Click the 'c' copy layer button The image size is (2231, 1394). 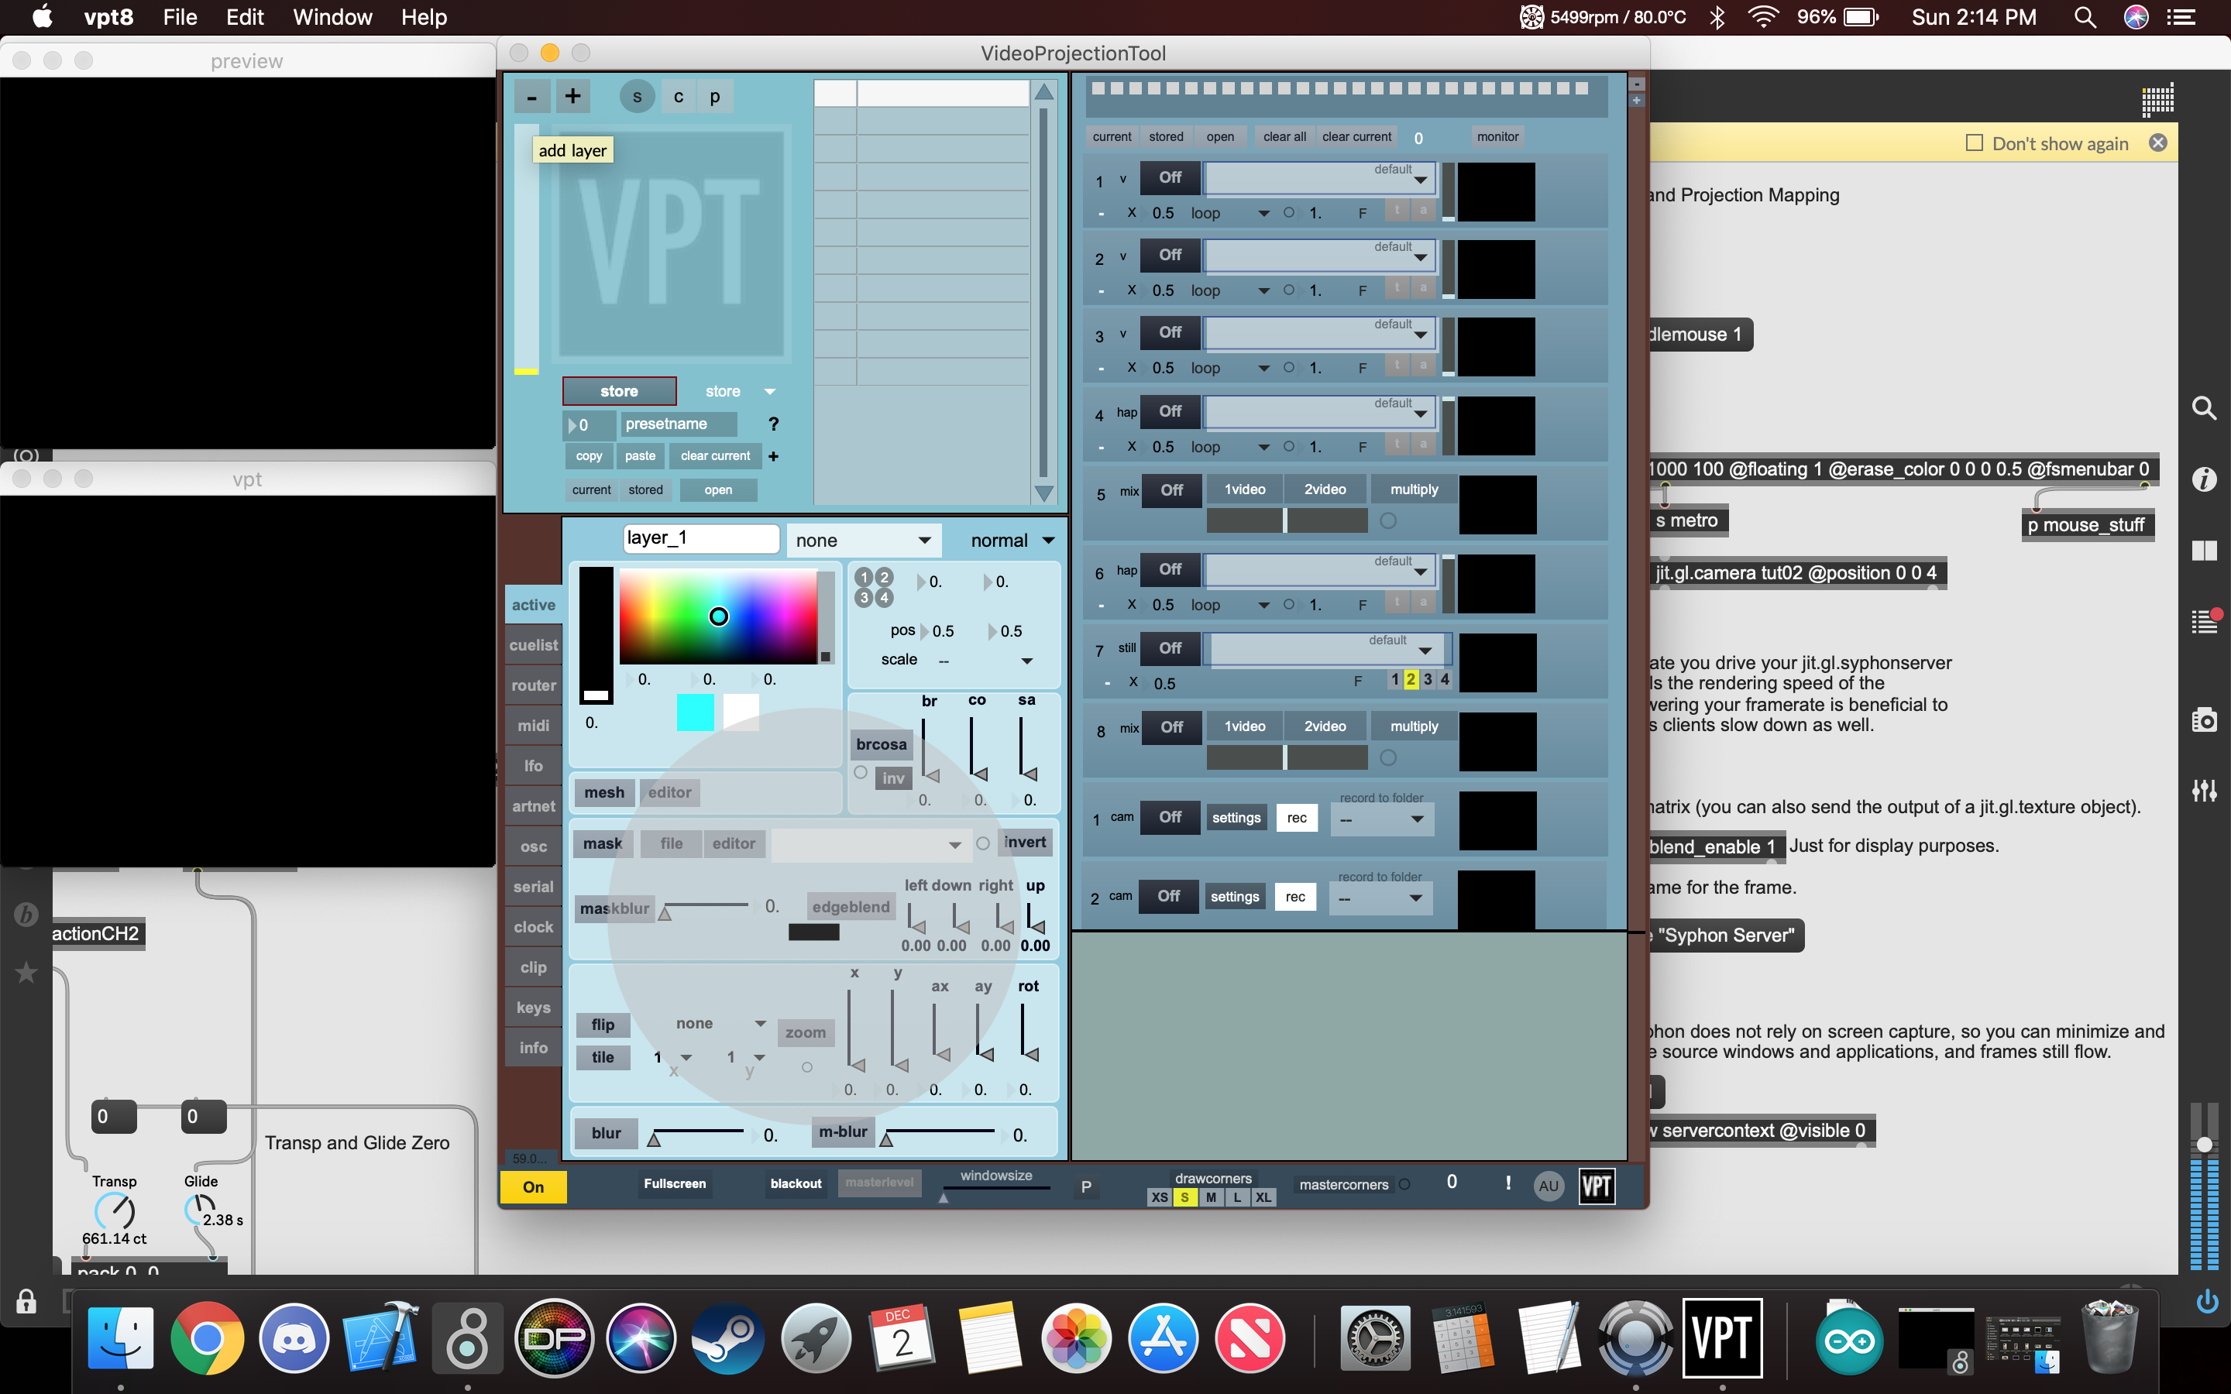pyautogui.click(x=679, y=96)
